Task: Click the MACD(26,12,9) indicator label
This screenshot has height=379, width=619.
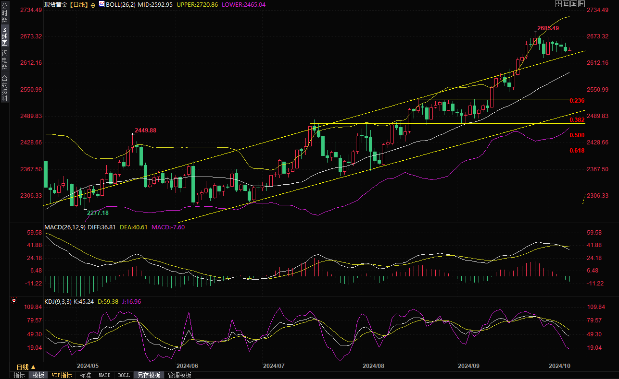Action: pos(64,227)
